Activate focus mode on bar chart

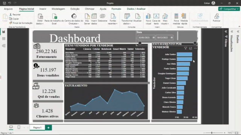[x=191, y=48]
